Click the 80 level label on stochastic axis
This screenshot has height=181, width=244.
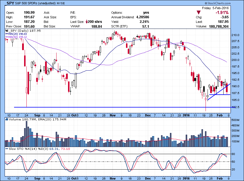[x=233, y=154]
